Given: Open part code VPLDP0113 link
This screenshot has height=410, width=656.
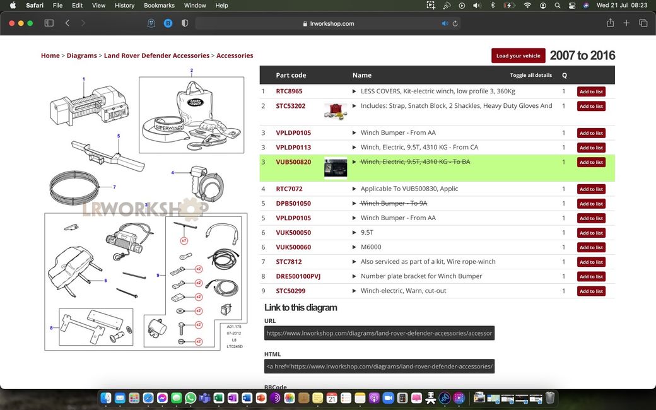Looking at the screenshot, I should 293,147.
